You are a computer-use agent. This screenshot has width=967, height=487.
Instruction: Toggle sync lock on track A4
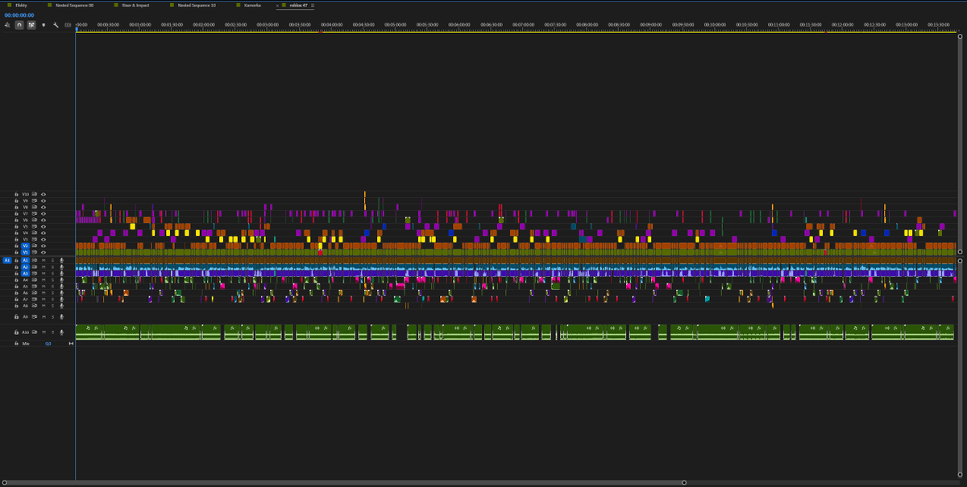click(35, 279)
